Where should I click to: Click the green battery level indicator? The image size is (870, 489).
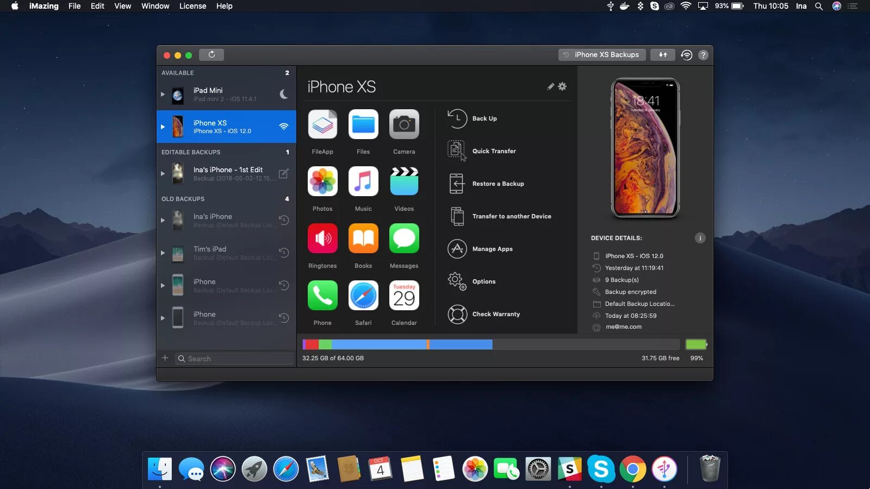click(x=697, y=344)
